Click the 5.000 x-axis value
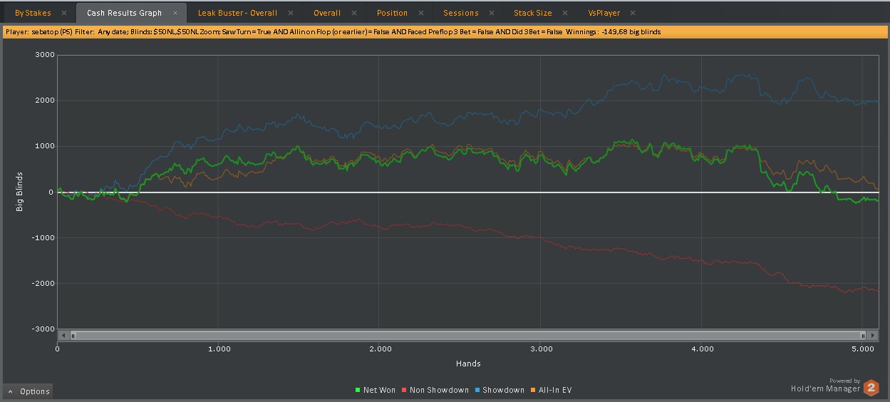The width and height of the screenshot is (890, 402). pyautogui.click(x=864, y=349)
